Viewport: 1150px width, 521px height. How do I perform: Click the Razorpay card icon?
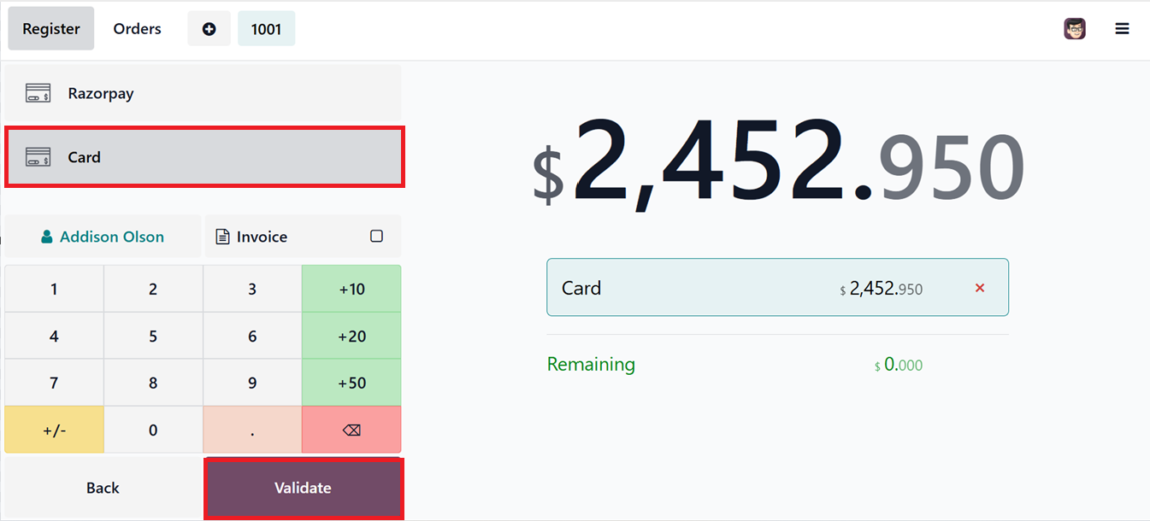click(x=38, y=93)
